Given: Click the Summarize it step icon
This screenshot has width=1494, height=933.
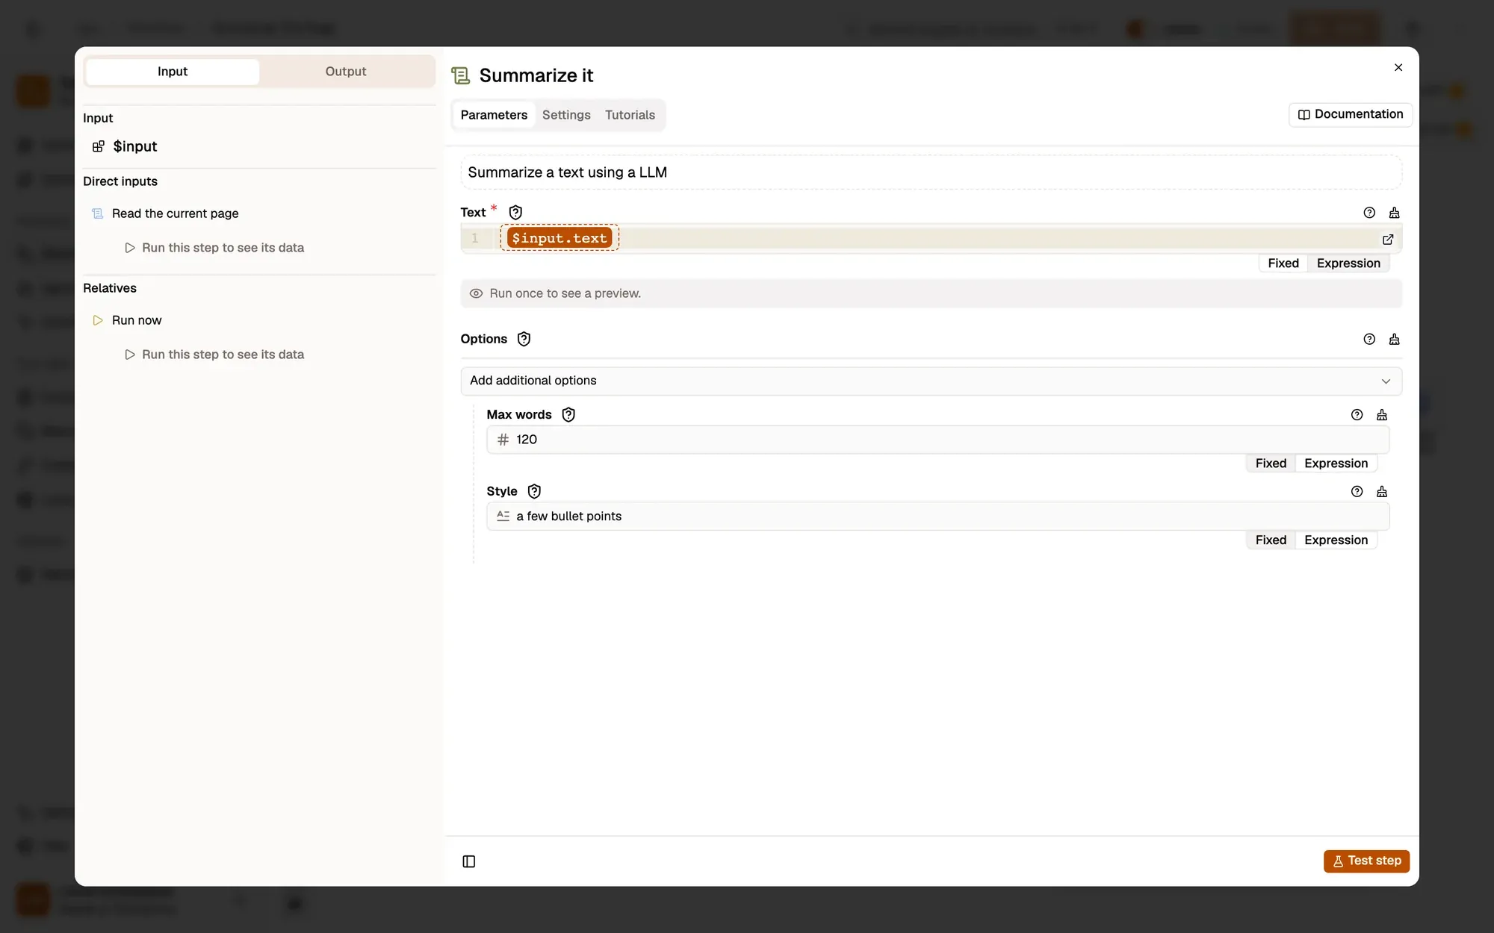Looking at the screenshot, I should pos(461,75).
